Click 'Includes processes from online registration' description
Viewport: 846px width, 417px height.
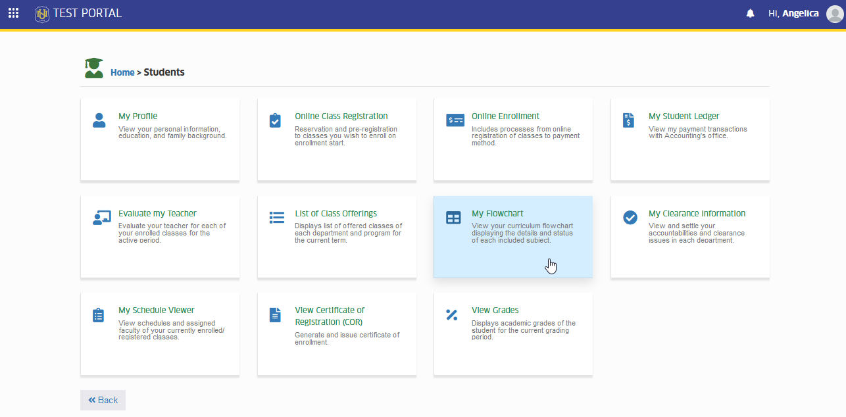[x=526, y=136]
